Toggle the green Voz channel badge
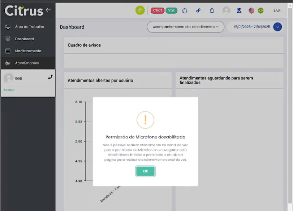This screenshot has height=211, width=293. [x=171, y=10]
